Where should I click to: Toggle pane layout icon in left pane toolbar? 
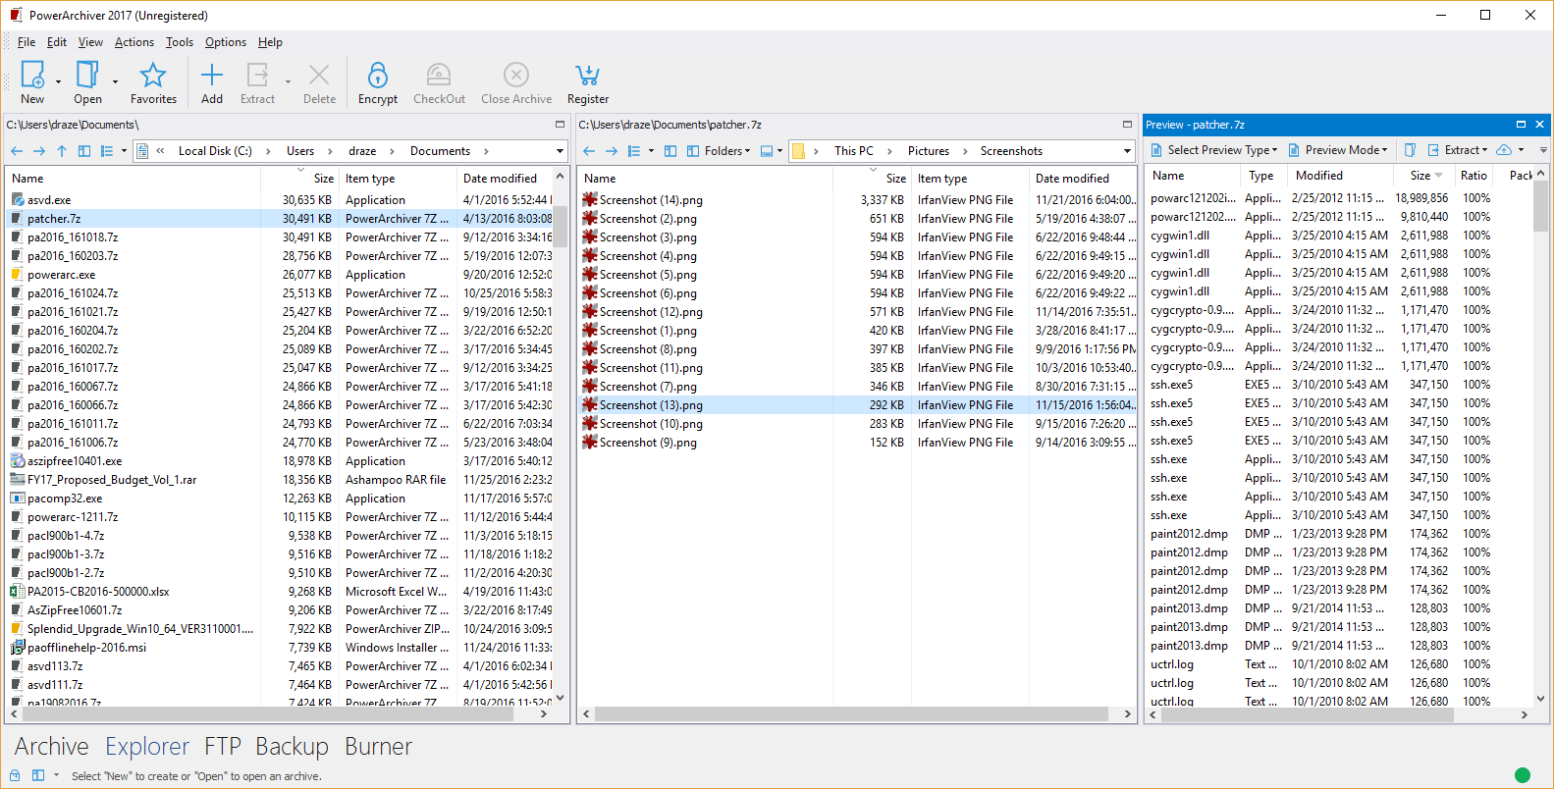(84, 151)
